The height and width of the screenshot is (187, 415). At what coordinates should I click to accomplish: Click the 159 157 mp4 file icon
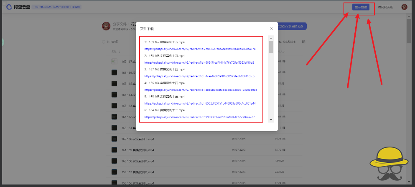click(115, 172)
